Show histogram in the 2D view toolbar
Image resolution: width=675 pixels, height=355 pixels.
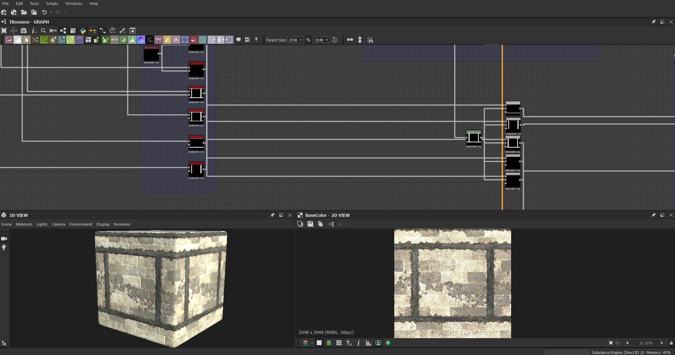[368, 343]
